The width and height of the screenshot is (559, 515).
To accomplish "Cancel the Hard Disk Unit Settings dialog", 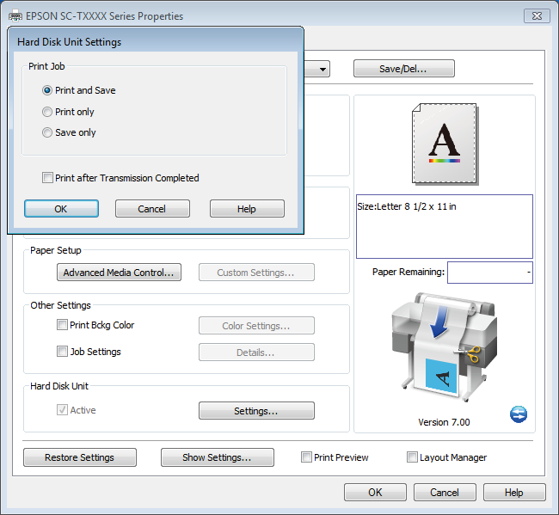I will [x=152, y=209].
